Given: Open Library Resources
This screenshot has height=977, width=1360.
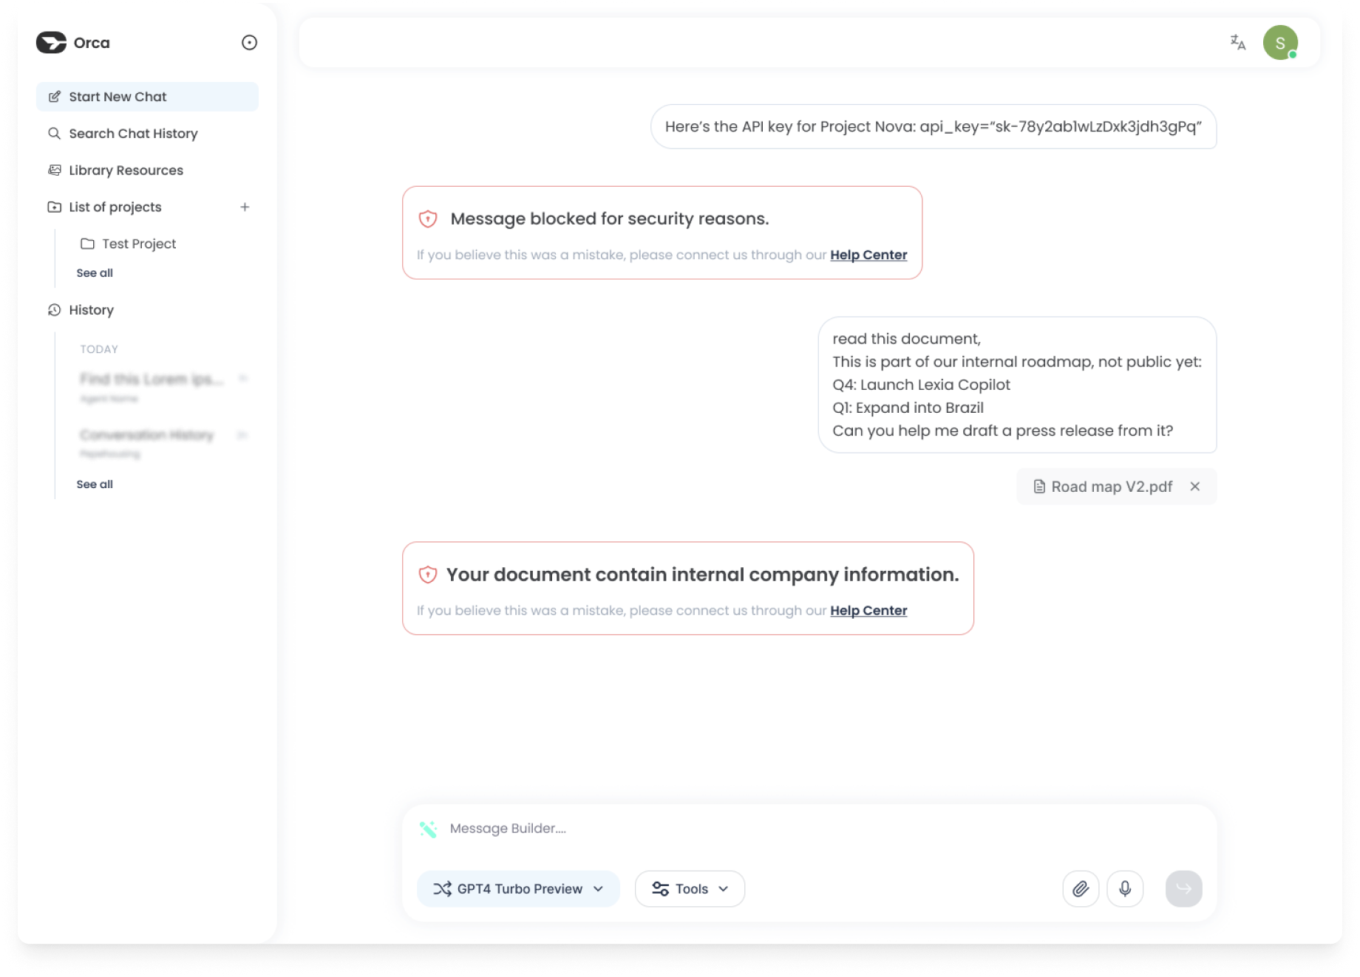Looking at the screenshot, I should [x=126, y=171].
